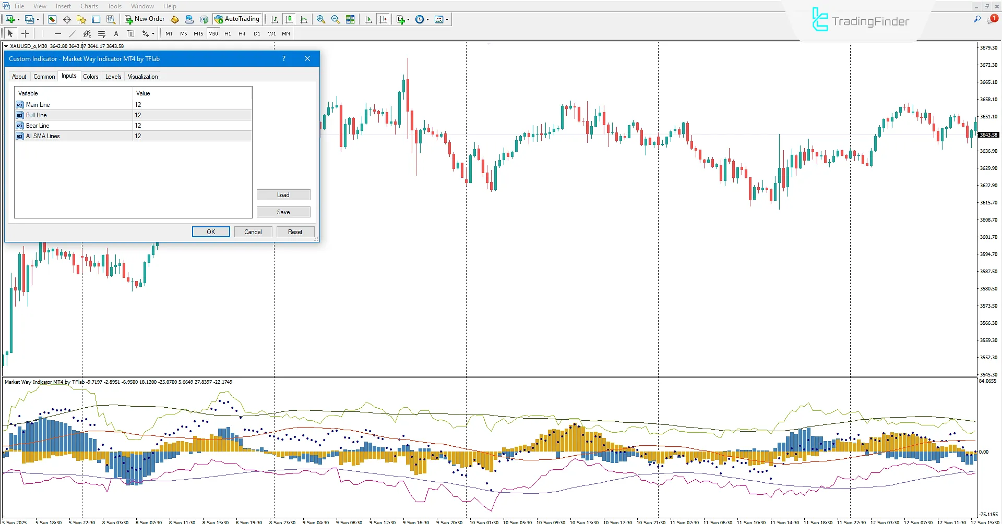Click OK to apply indicator settings
The image size is (1002, 524).
(x=211, y=231)
